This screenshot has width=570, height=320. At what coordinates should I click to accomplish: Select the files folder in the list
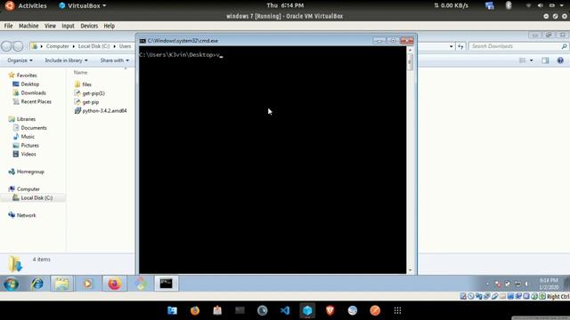[86, 84]
